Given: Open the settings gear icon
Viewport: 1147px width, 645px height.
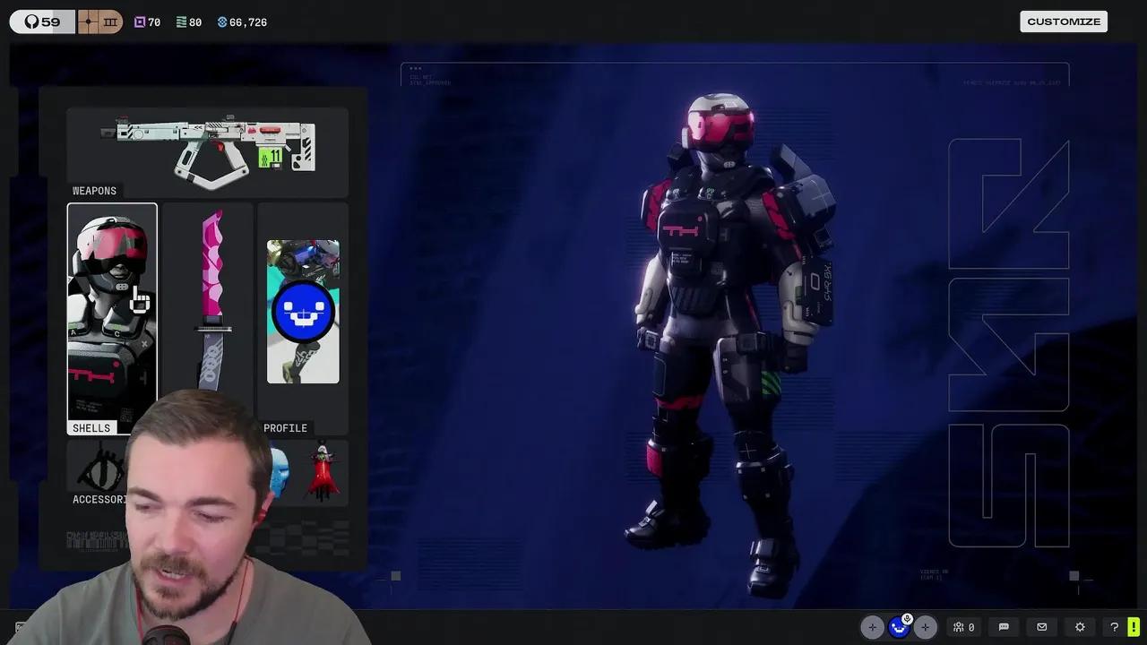Looking at the screenshot, I should (1080, 627).
